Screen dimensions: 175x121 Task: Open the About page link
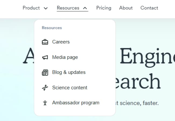[126, 8]
